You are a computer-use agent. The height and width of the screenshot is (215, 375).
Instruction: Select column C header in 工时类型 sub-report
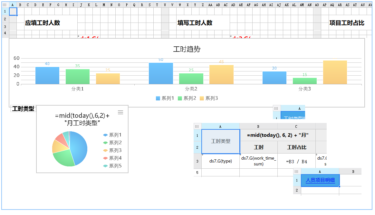pyautogui.click(x=296, y=126)
